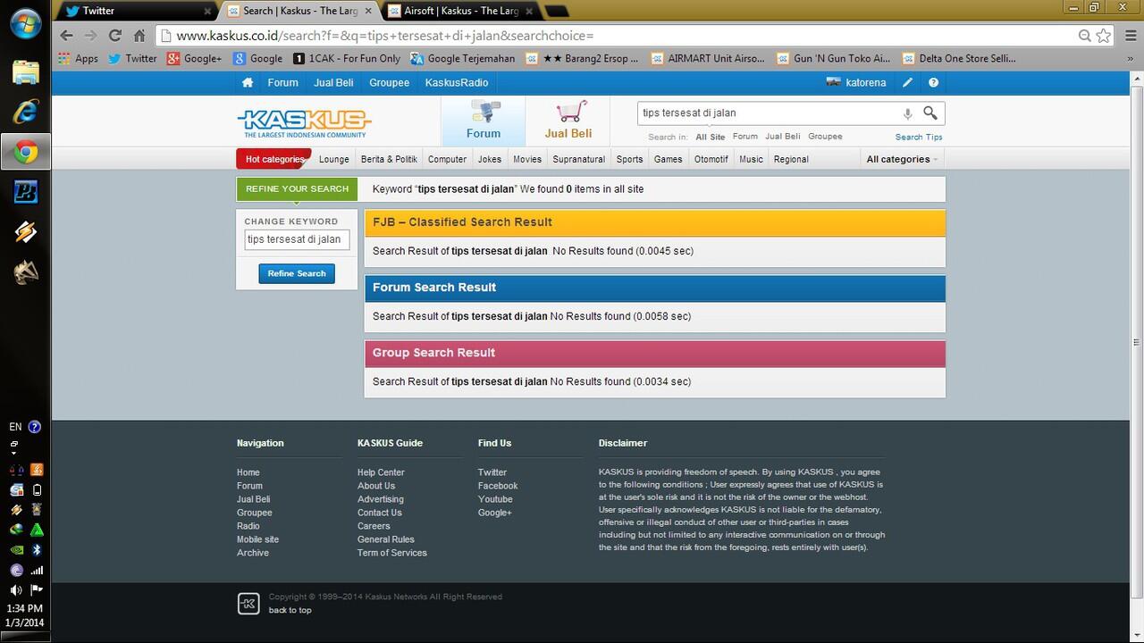Image resolution: width=1144 pixels, height=643 pixels.
Task: Open the Google+ bookmark
Action: tap(194, 58)
